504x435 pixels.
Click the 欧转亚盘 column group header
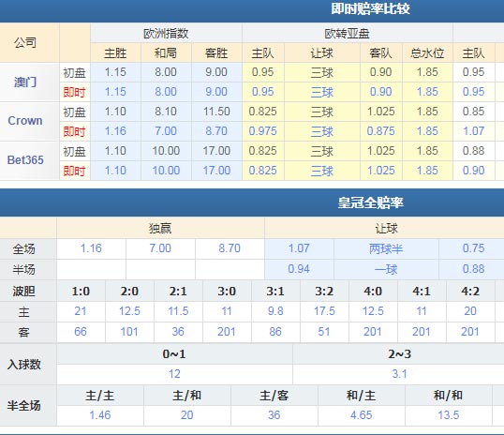pyautogui.click(x=348, y=34)
